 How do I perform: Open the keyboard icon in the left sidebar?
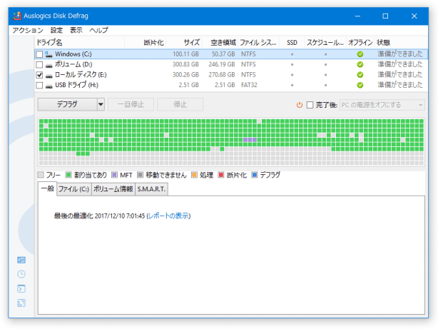coord(21,260)
